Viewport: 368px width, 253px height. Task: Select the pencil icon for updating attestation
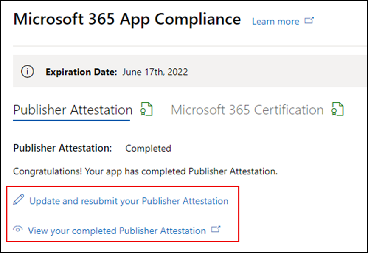(x=17, y=200)
